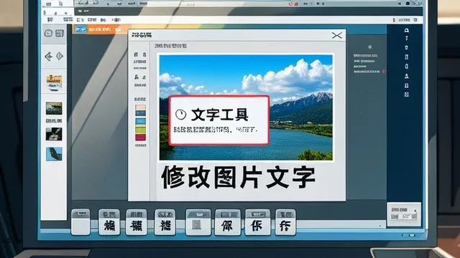Click the grid panel icon atop left sidebar
The width and height of the screenshot is (460, 258).
(x=60, y=33)
